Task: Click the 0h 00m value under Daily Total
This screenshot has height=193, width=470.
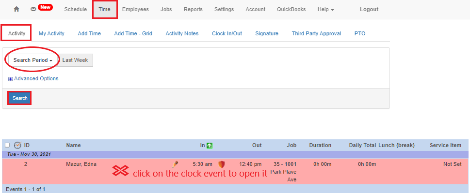Action: click(367, 164)
